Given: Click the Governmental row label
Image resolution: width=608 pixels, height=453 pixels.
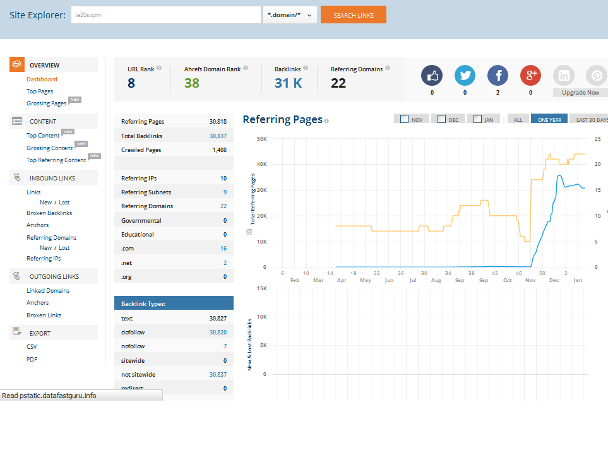Looking at the screenshot, I should [141, 220].
